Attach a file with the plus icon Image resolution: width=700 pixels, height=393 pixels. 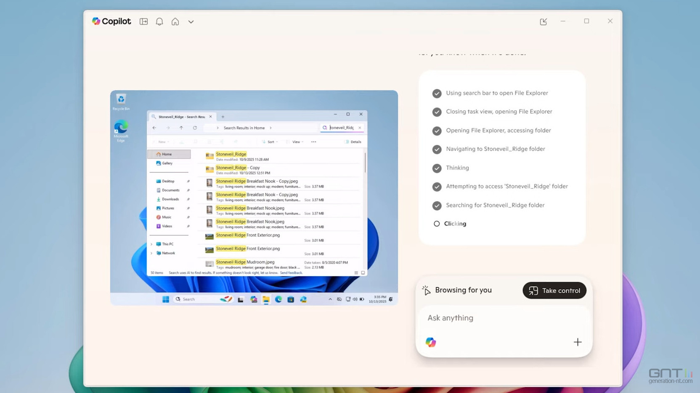click(x=578, y=342)
